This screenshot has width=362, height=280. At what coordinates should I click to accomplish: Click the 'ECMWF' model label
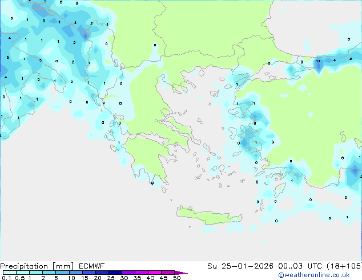coord(91,266)
